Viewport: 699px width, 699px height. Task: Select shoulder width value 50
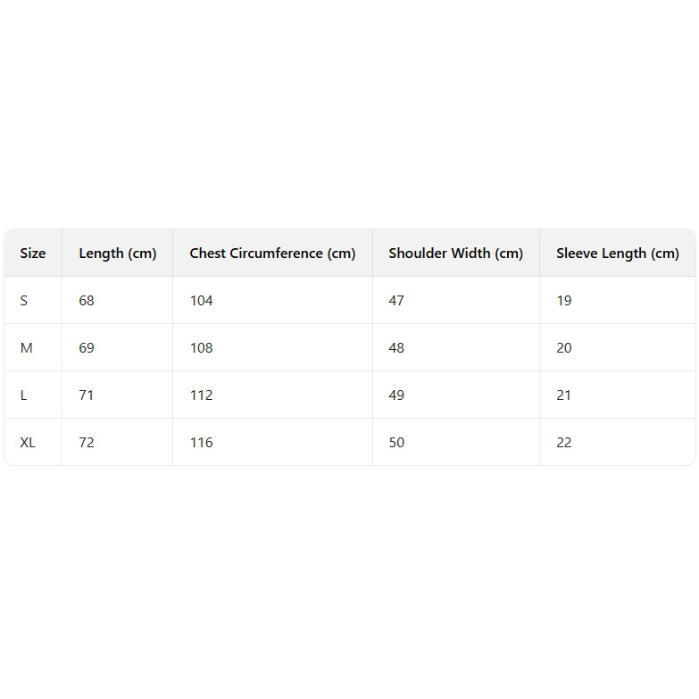(x=396, y=443)
